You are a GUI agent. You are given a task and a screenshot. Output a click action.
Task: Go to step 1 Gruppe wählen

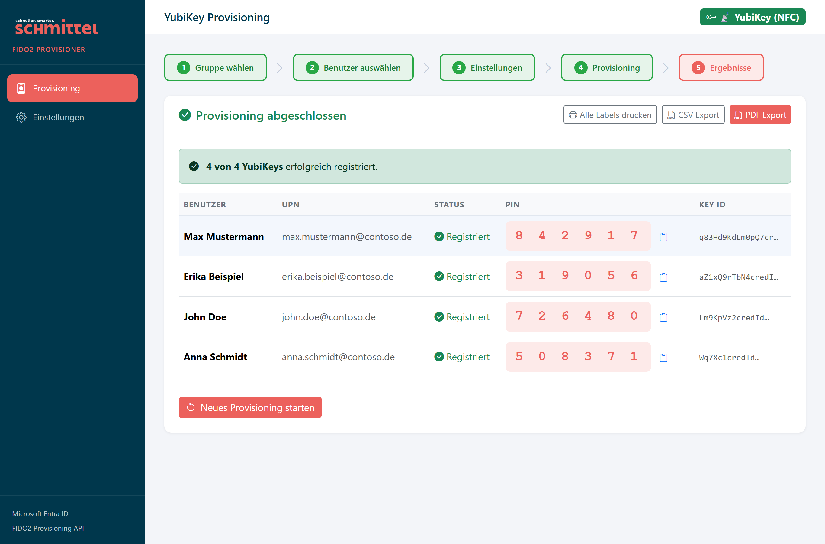(215, 67)
